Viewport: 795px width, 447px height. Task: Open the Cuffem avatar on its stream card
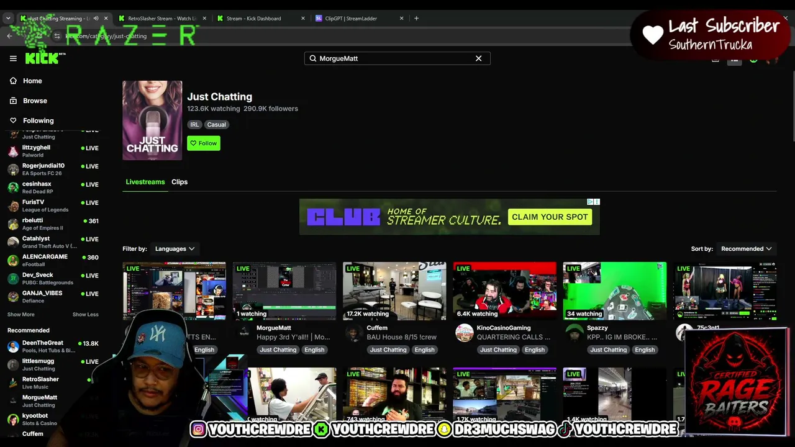click(354, 333)
